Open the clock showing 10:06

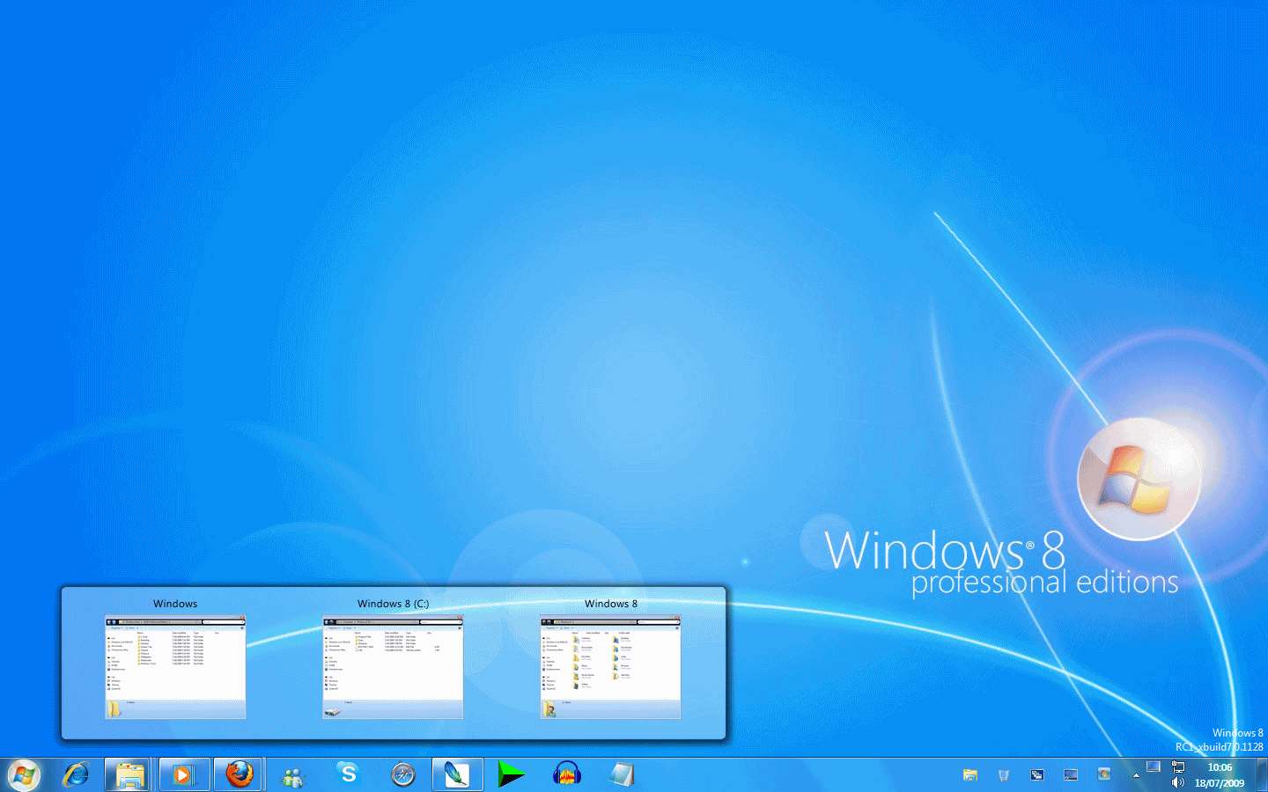click(x=1220, y=767)
